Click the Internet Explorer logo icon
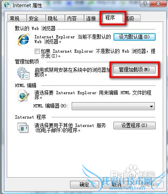 pyautogui.click(x=23, y=40)
